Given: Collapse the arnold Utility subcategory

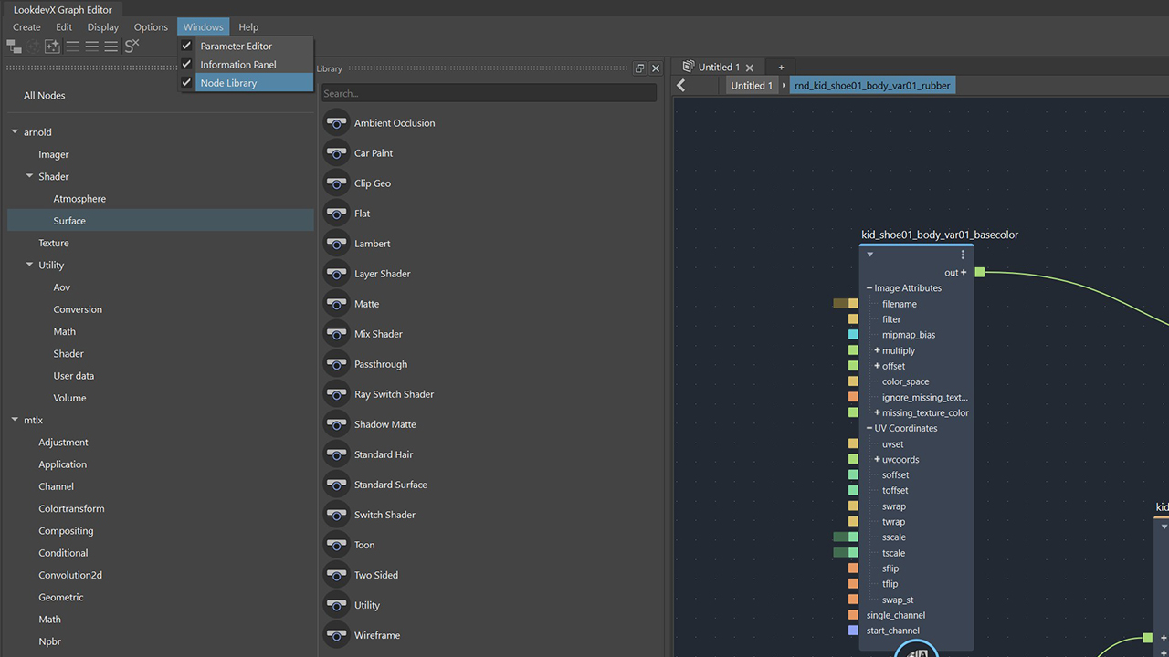Looking at the screenshot, I should coord(29,265).
